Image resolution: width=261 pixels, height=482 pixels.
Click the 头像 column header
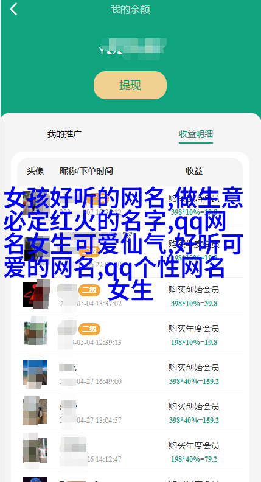tap(35, 171)
